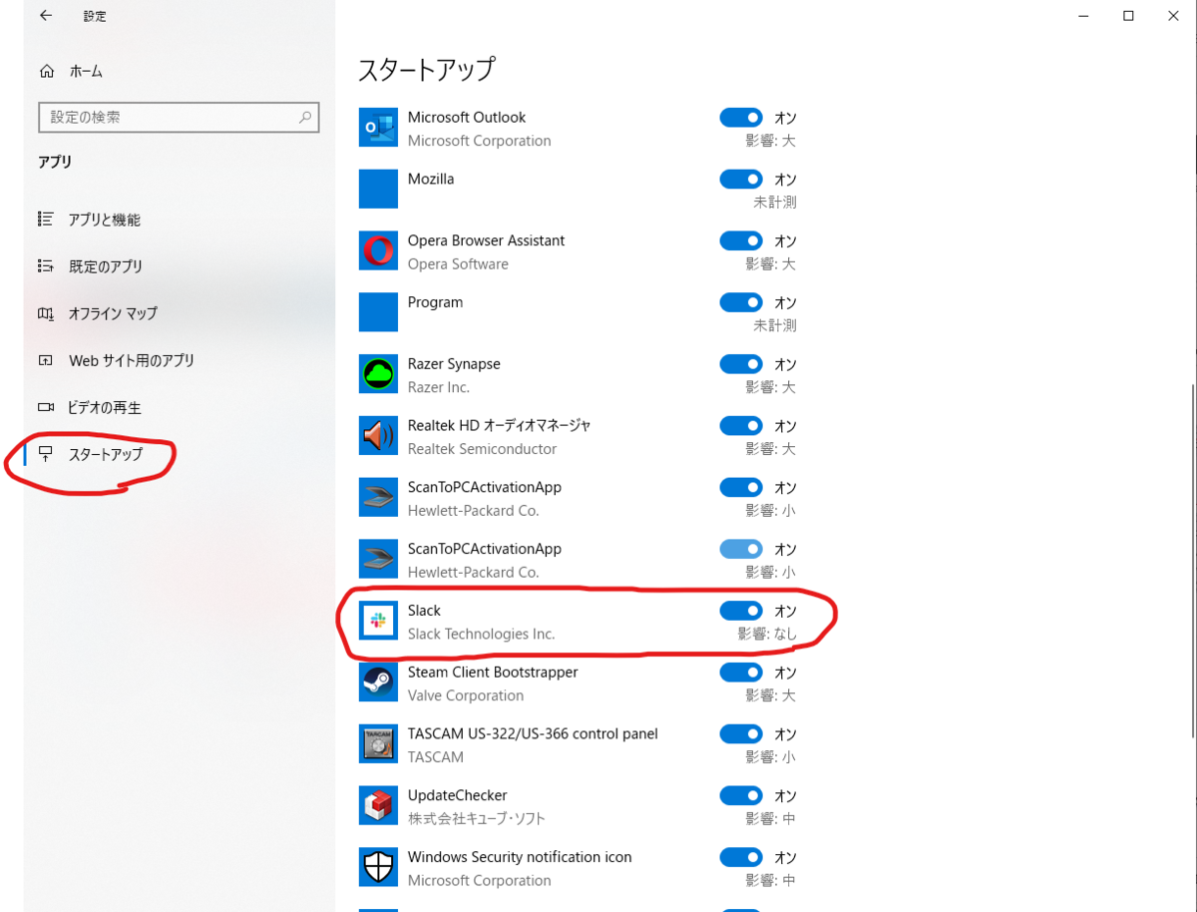The image size is (1197, 912).
Task: Click the Realtek HD speaker icon
Action: point(378,436)
